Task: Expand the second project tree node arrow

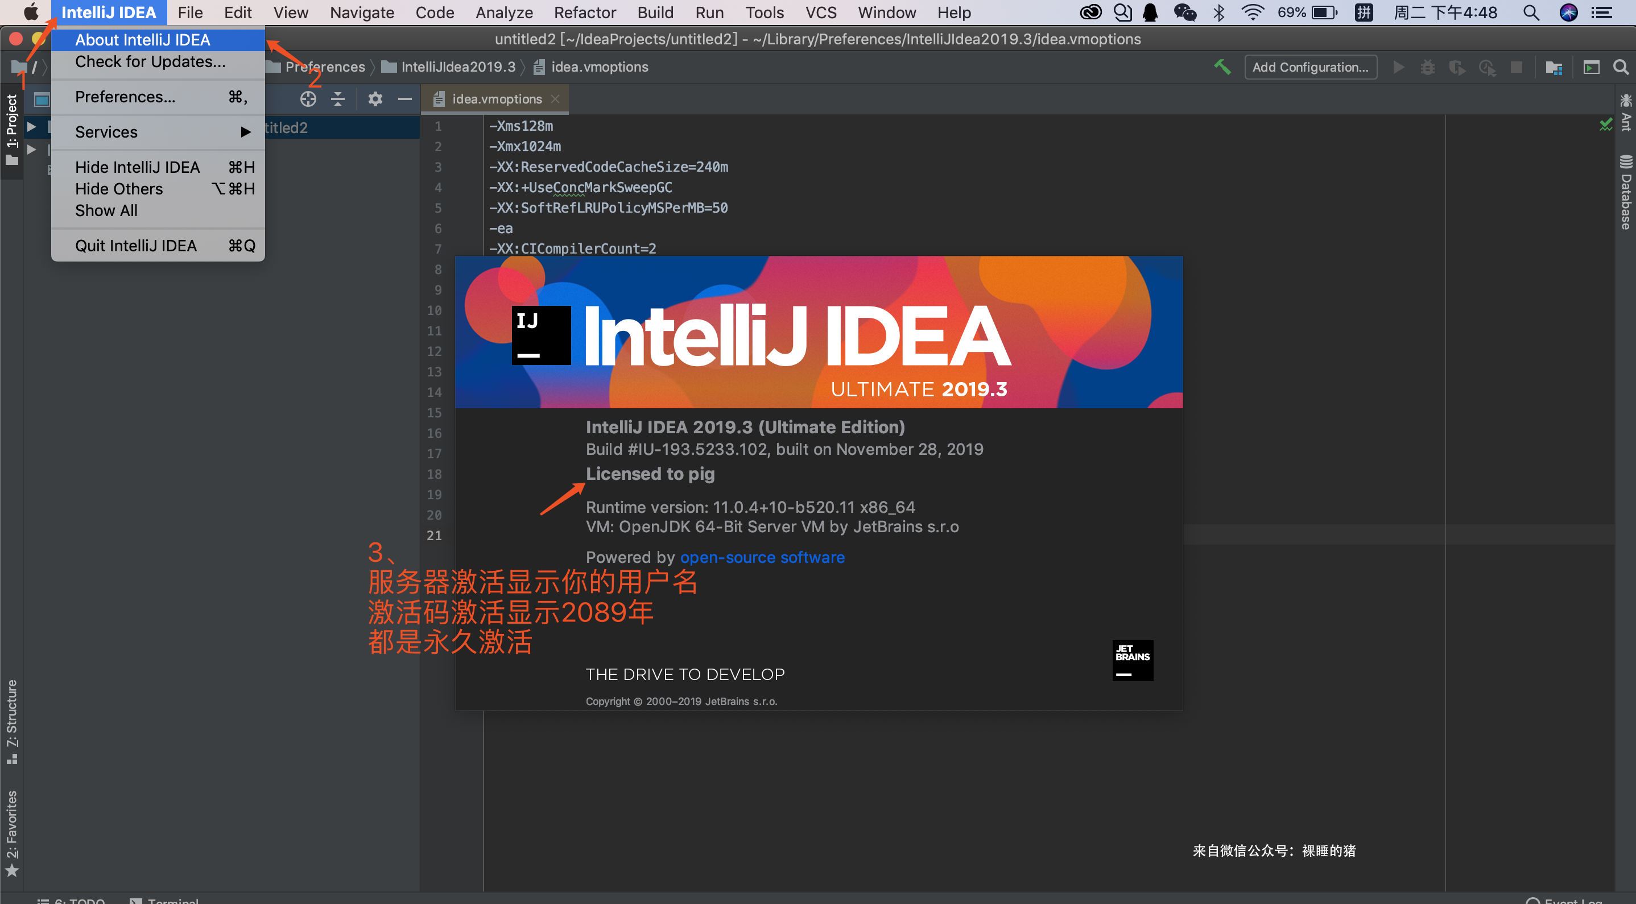Action: click(x=31, y=150)
